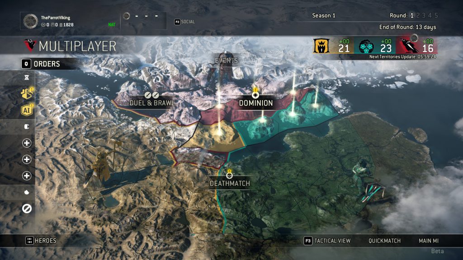This screenshot has width=463, height=260.
Task: Open the Orders panel
Action: (x=41, y=64)
